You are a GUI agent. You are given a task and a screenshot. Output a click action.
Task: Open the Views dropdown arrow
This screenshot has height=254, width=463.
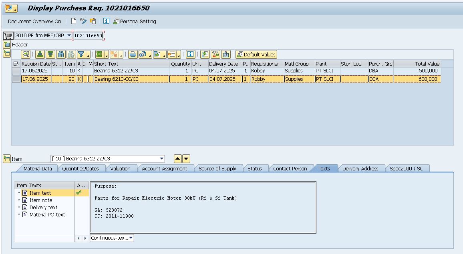click(x=150, y=54)
